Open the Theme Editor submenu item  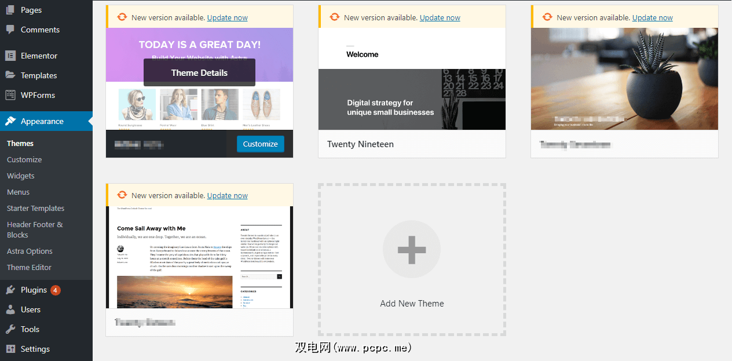click(x=29, y=267)
